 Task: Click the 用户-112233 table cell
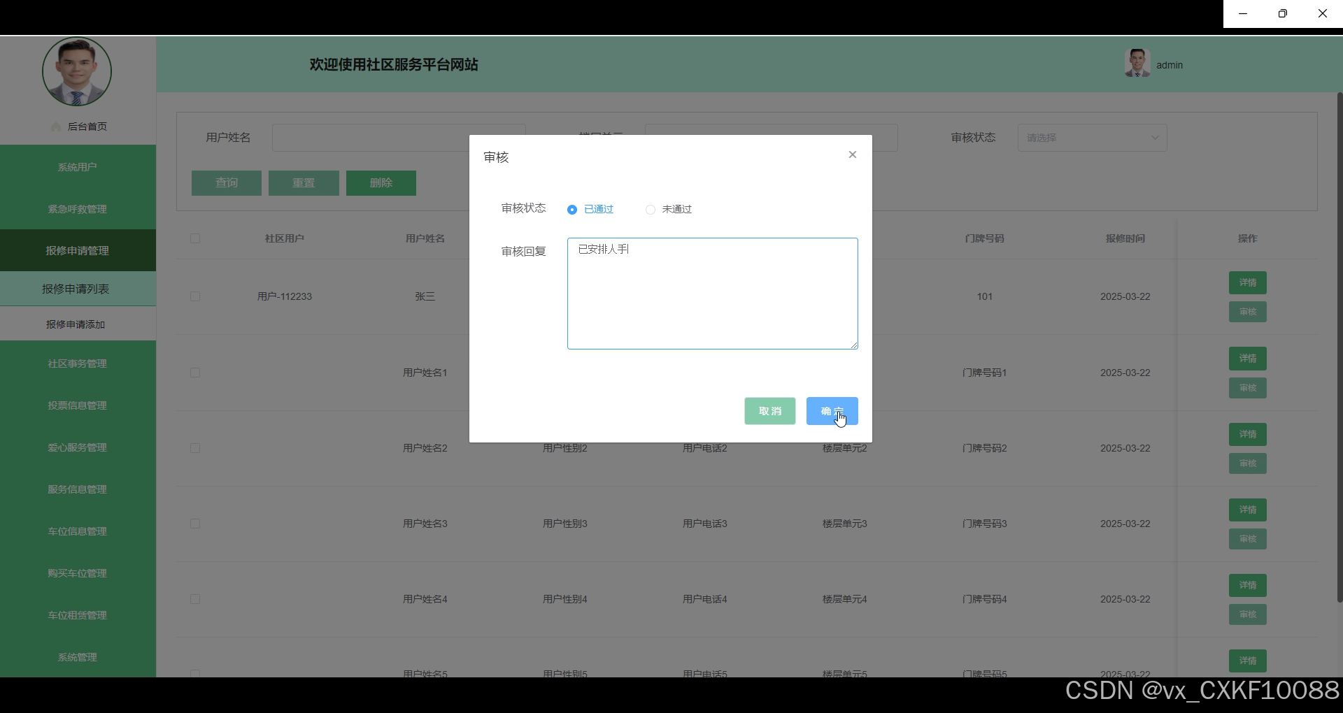(x=284, y=296)
